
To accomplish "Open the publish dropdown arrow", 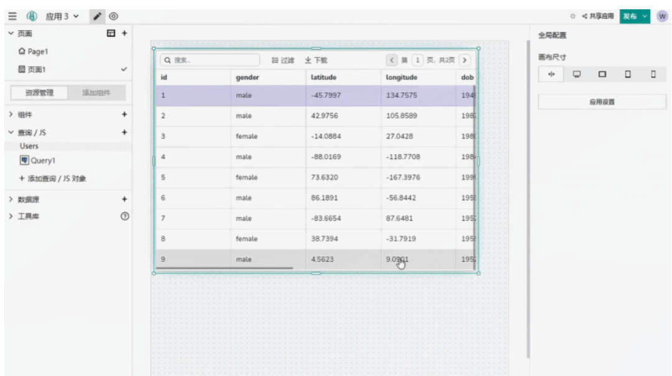I will pos(645,16).
